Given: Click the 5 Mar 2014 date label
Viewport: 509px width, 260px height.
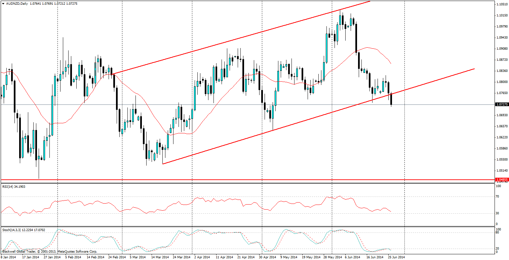Looking at the screenshot, I should (x=138, y=257).
